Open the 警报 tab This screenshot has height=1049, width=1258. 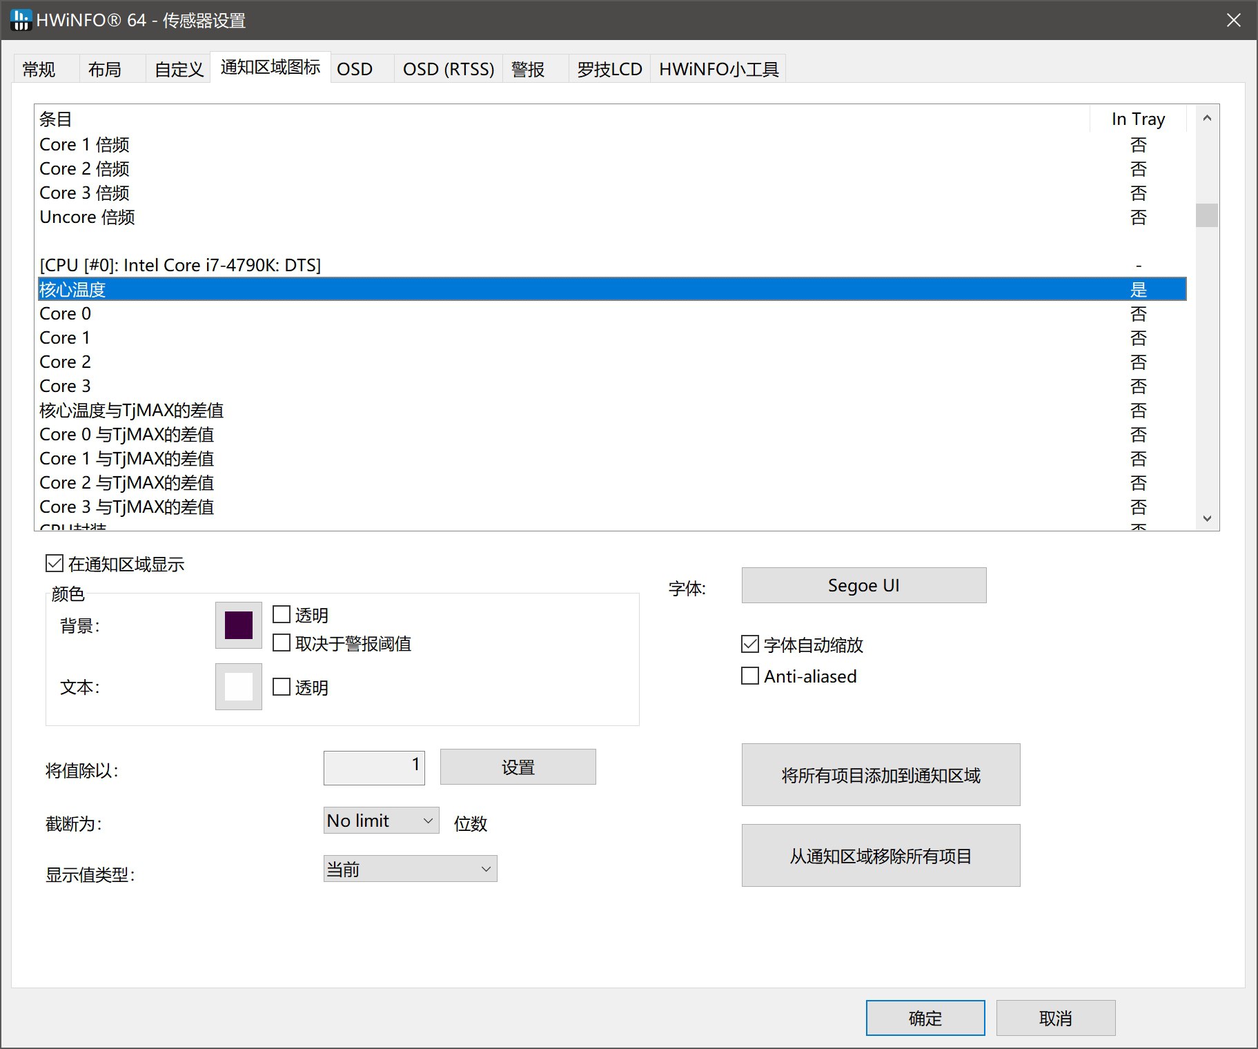point(529,69)
